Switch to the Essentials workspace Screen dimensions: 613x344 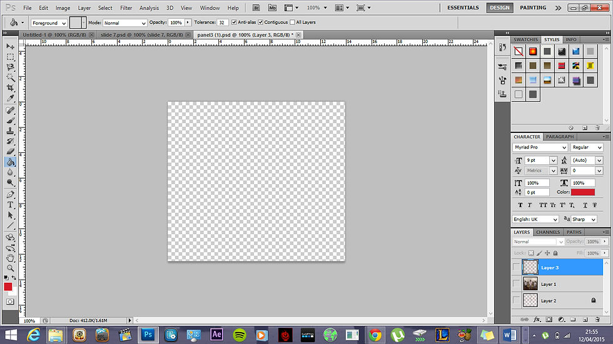463,7
